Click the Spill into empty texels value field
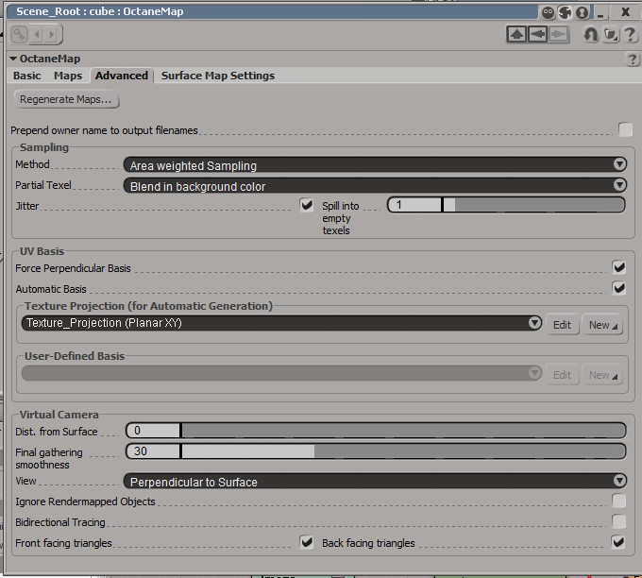This screenshot has height=578, width=642. 414,205
